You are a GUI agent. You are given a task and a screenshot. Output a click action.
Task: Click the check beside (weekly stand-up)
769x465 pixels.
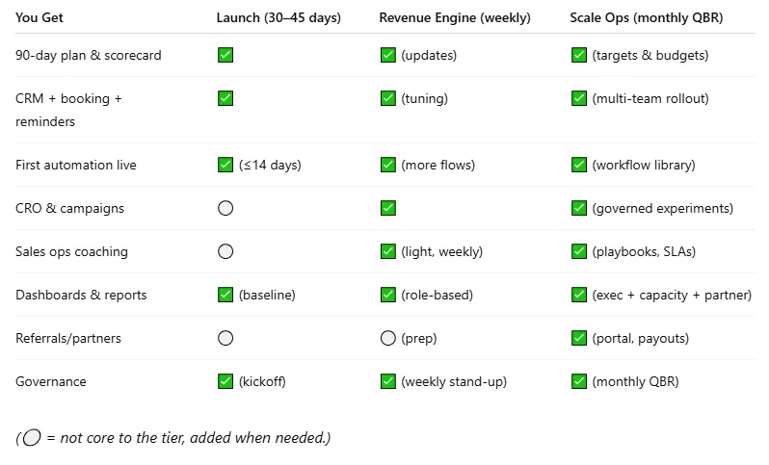(x=387, y=381)
